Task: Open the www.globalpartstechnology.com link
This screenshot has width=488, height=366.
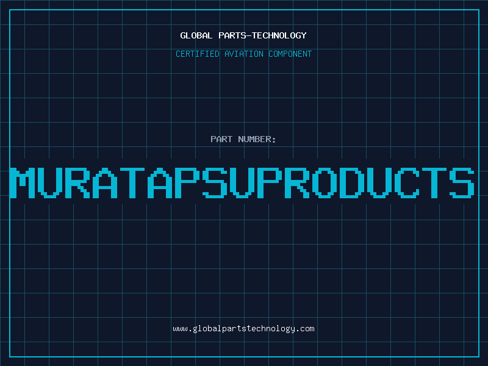Action: point(243,329)
